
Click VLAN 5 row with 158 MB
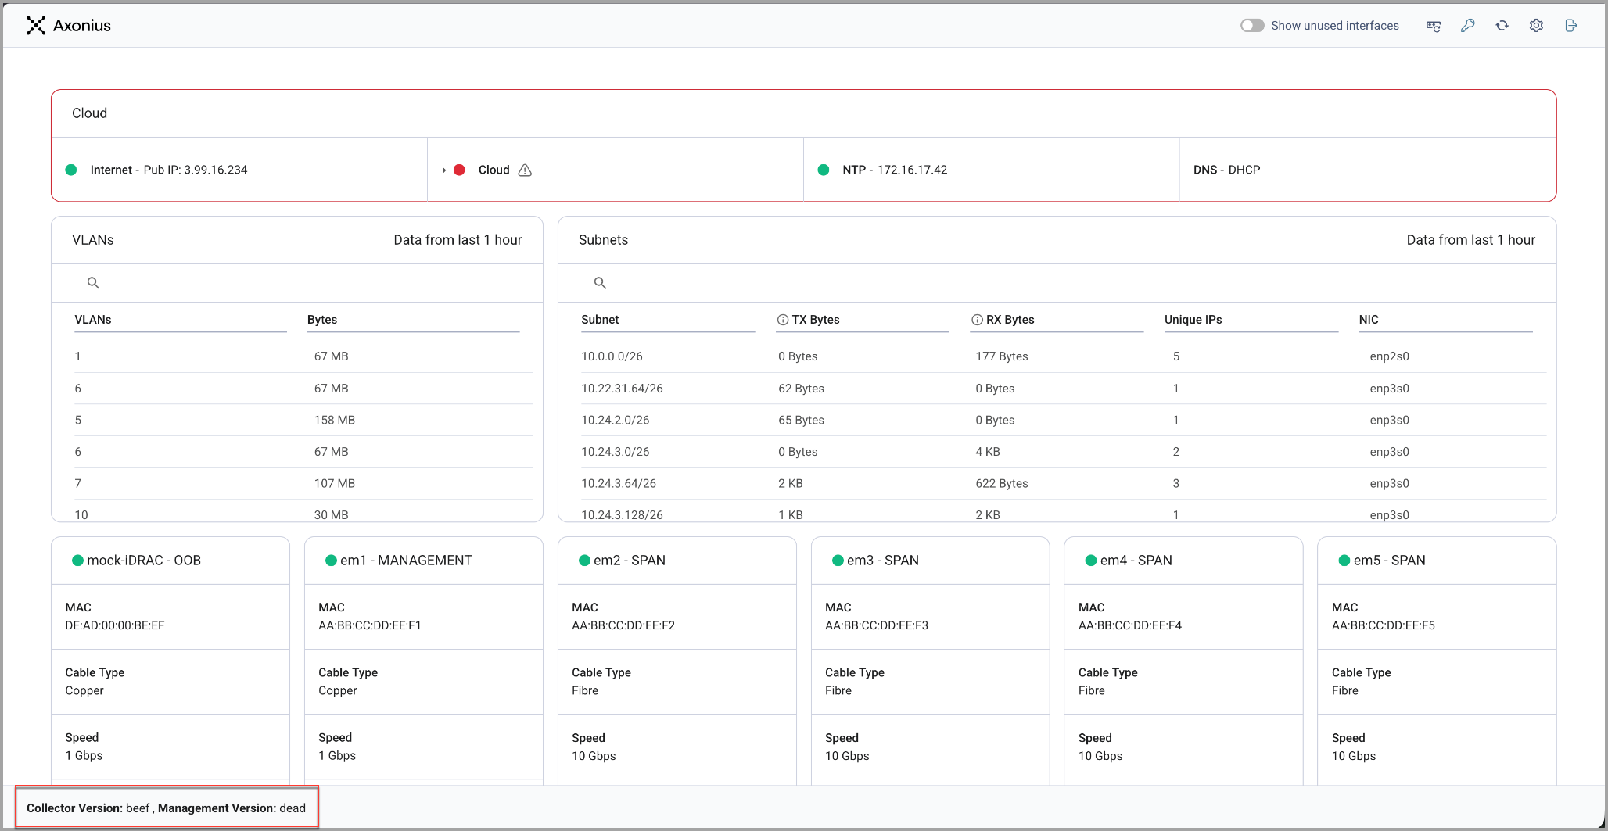303,421
